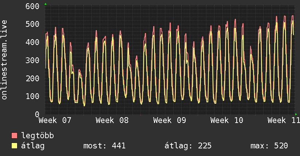This screenshot has height=156, width=300.
Task: Click the 600 y-axis value
Action: [x=32, y=6]
